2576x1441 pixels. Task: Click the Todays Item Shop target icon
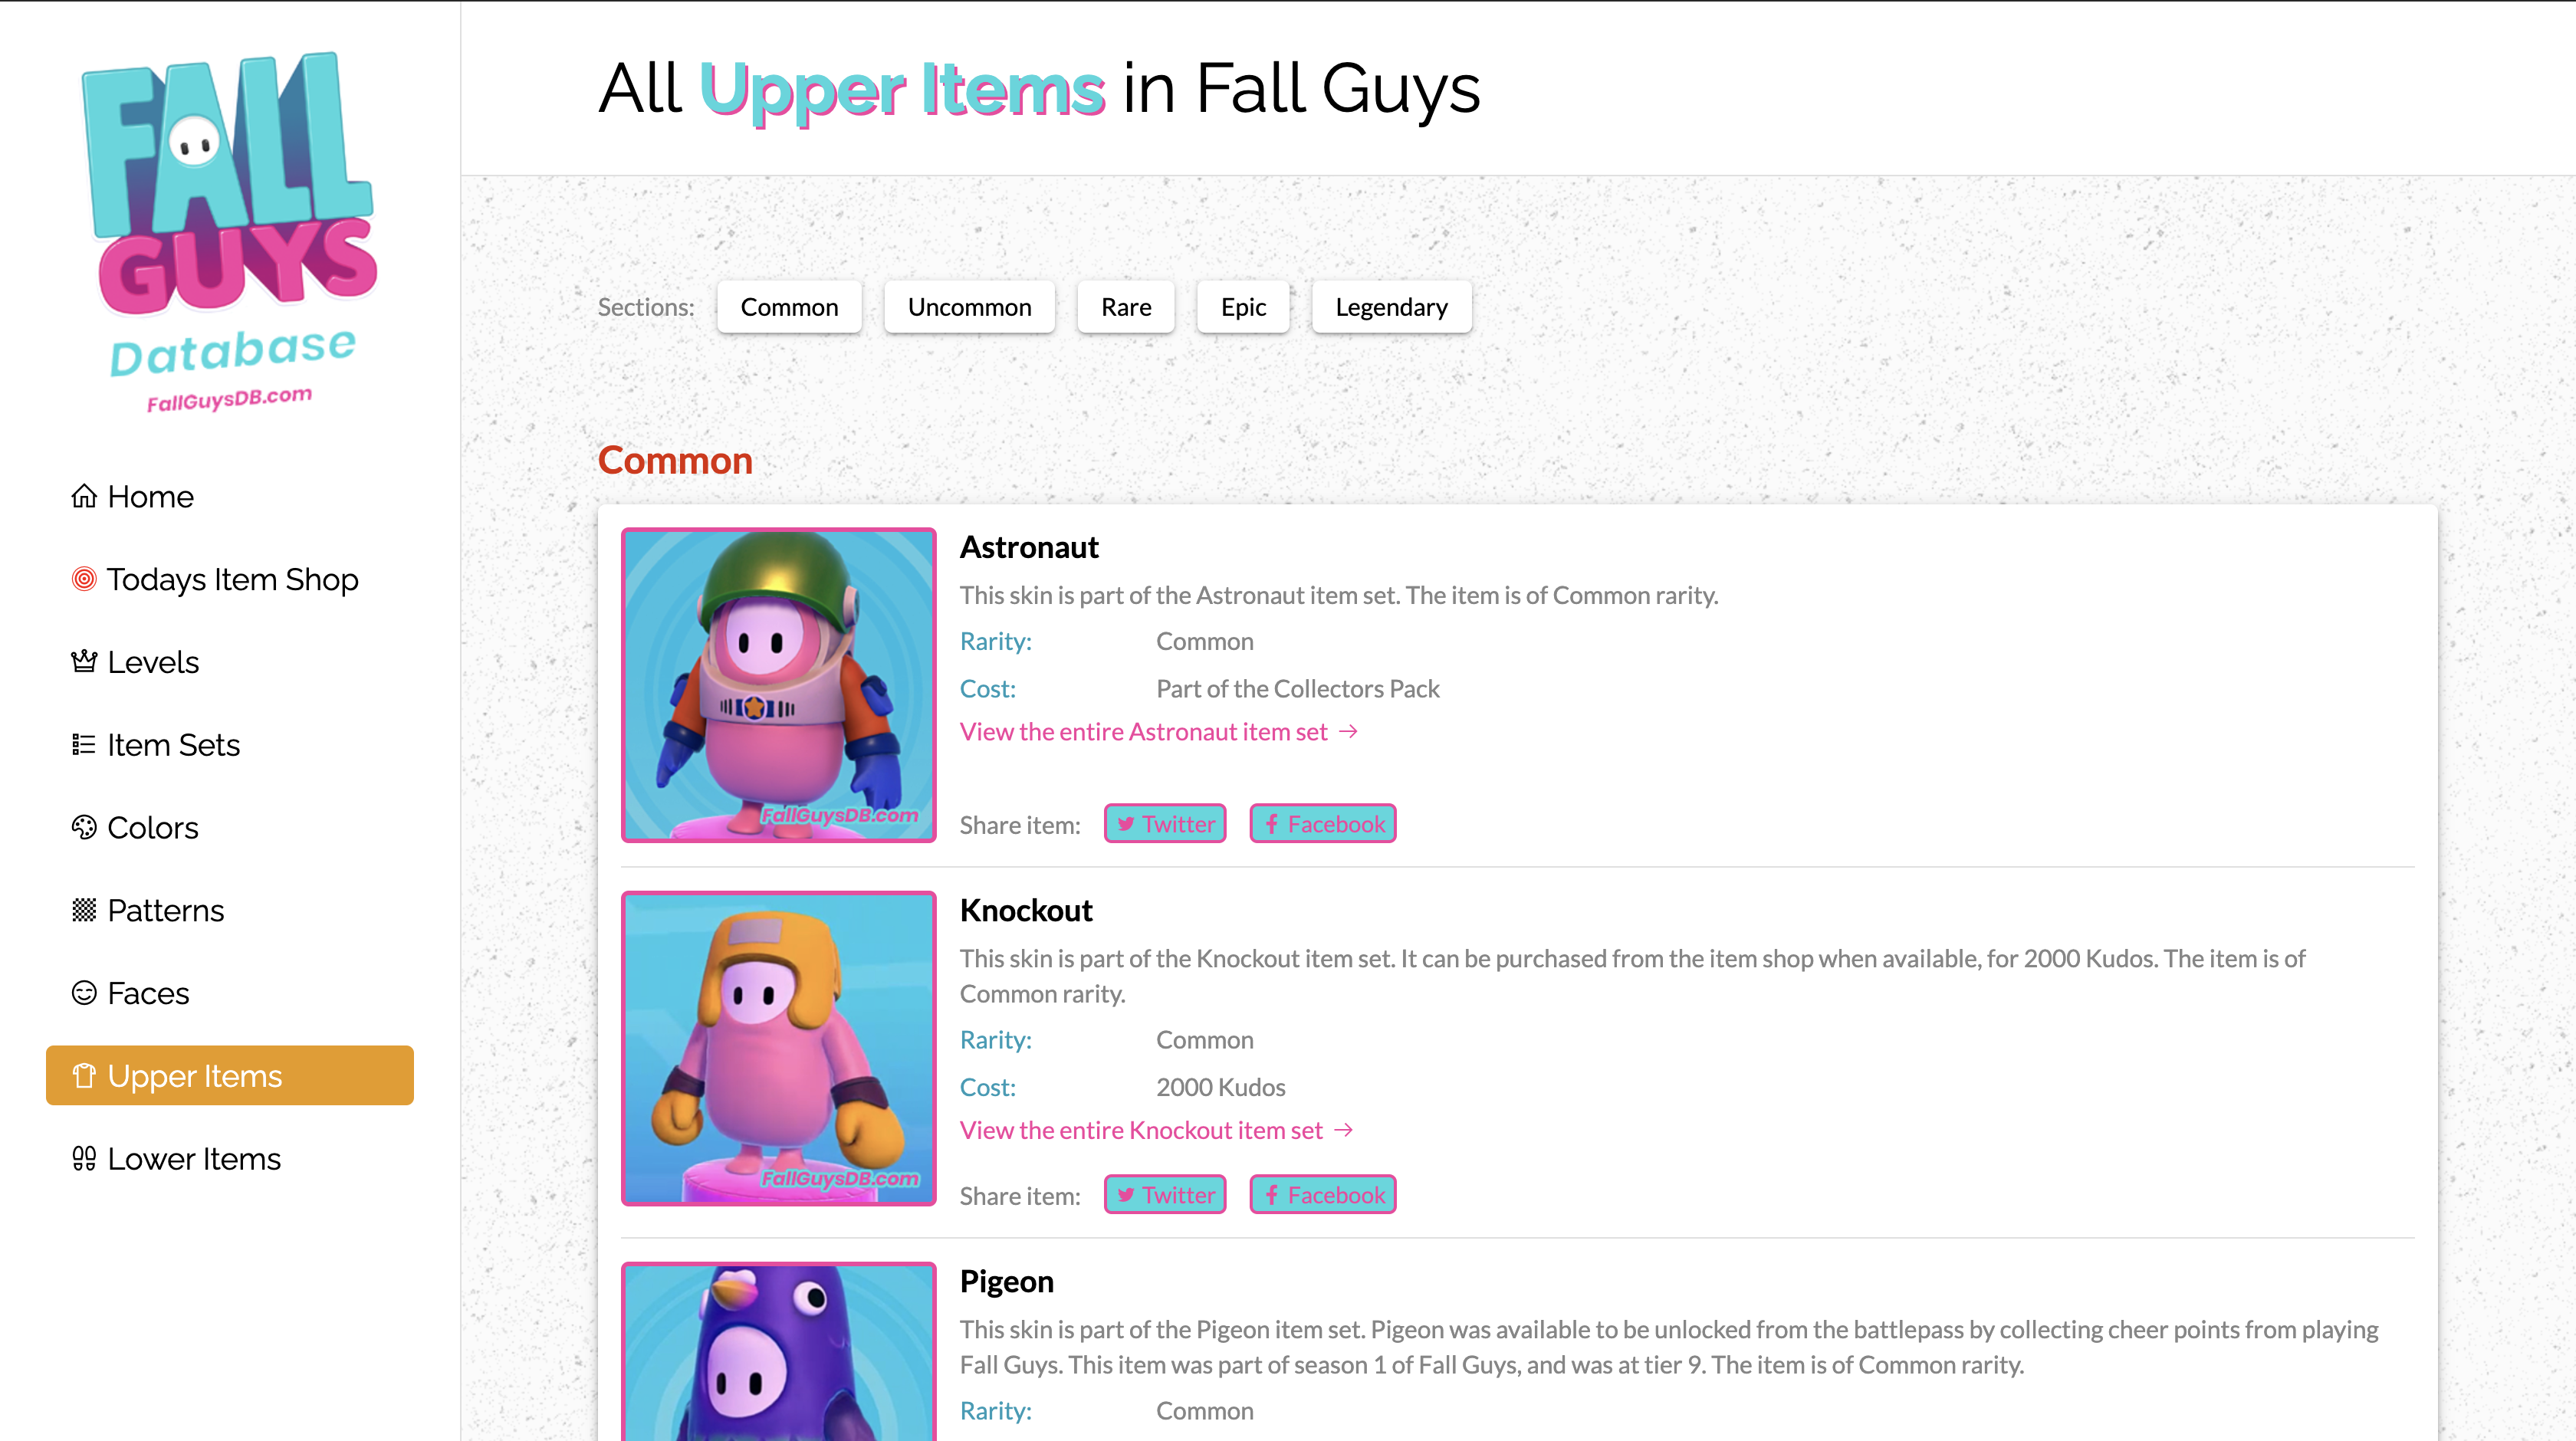[84, 579]
